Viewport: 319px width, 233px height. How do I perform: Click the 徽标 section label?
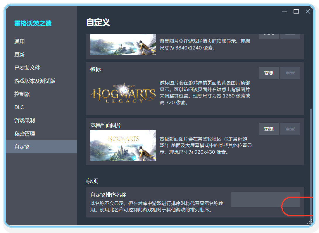95,69
